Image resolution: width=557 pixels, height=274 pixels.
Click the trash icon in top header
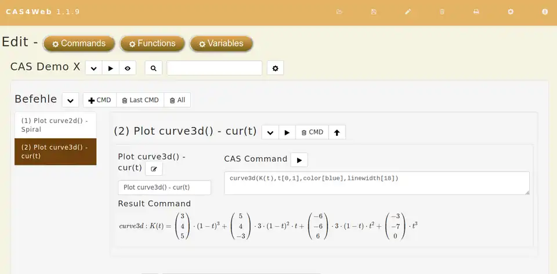[442, 12]
